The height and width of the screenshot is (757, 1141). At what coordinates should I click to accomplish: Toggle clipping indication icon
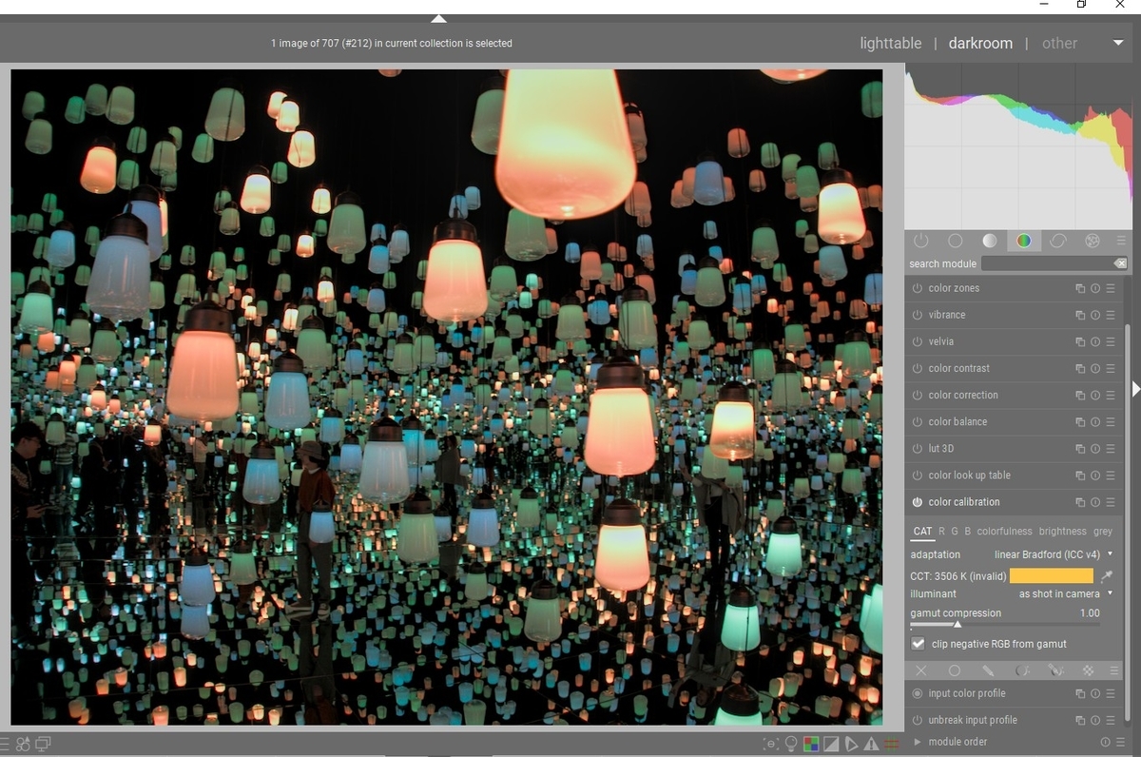tap(831, 744)
